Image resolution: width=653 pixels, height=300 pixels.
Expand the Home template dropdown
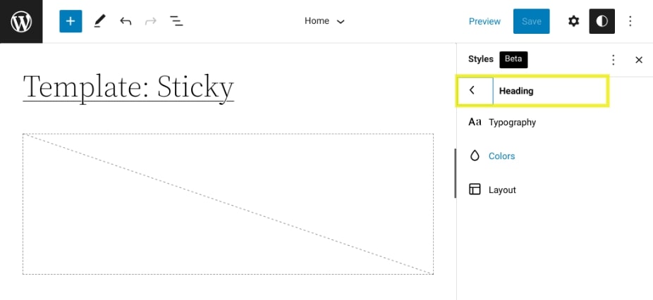click(x=324, y=21)
